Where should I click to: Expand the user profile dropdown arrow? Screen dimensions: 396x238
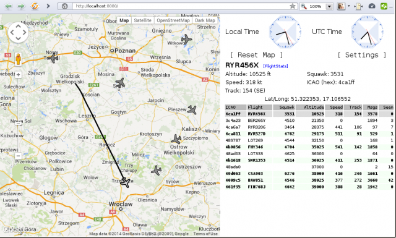click(349, 6)
